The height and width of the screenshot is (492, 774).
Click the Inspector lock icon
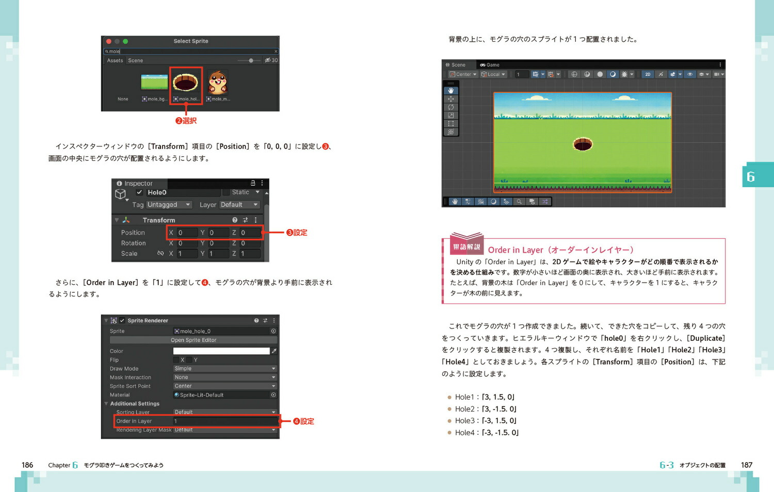(253, 183)
